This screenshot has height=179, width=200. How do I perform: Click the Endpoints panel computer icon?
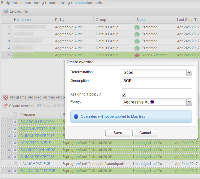(6, 12)
